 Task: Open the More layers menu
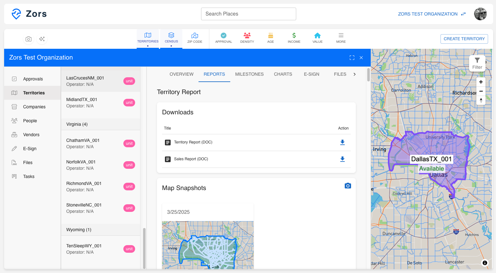[341, 38]
